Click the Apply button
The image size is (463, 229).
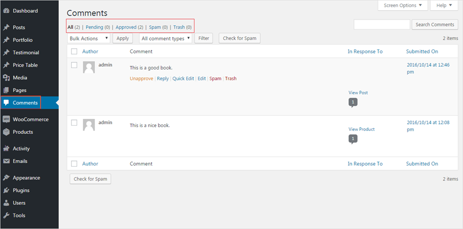coord(122,39)
